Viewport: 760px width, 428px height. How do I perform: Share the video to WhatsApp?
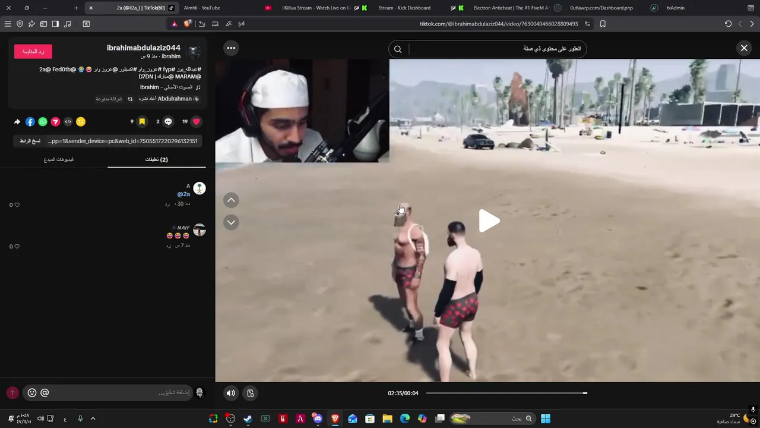click(43, 121)
